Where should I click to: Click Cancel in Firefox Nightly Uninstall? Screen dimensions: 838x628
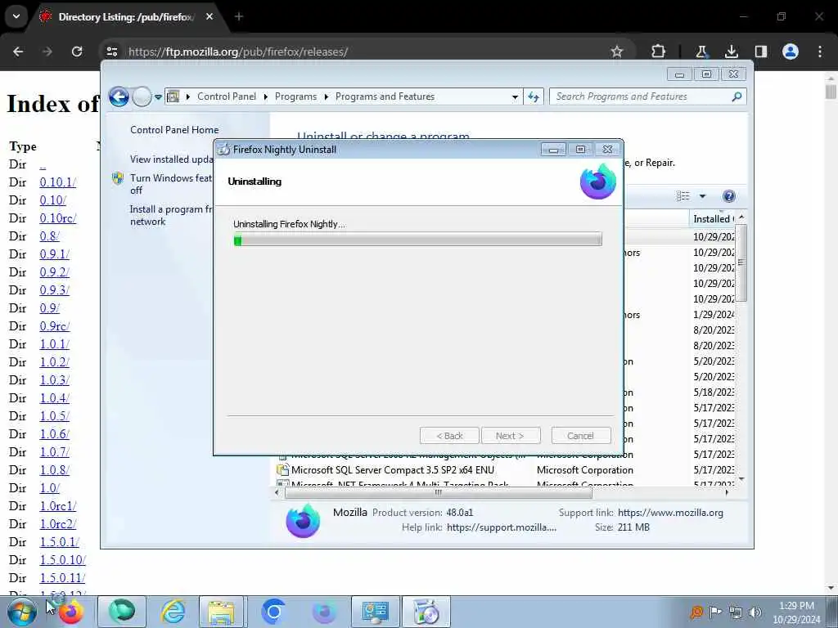click(x=580, y=436)
